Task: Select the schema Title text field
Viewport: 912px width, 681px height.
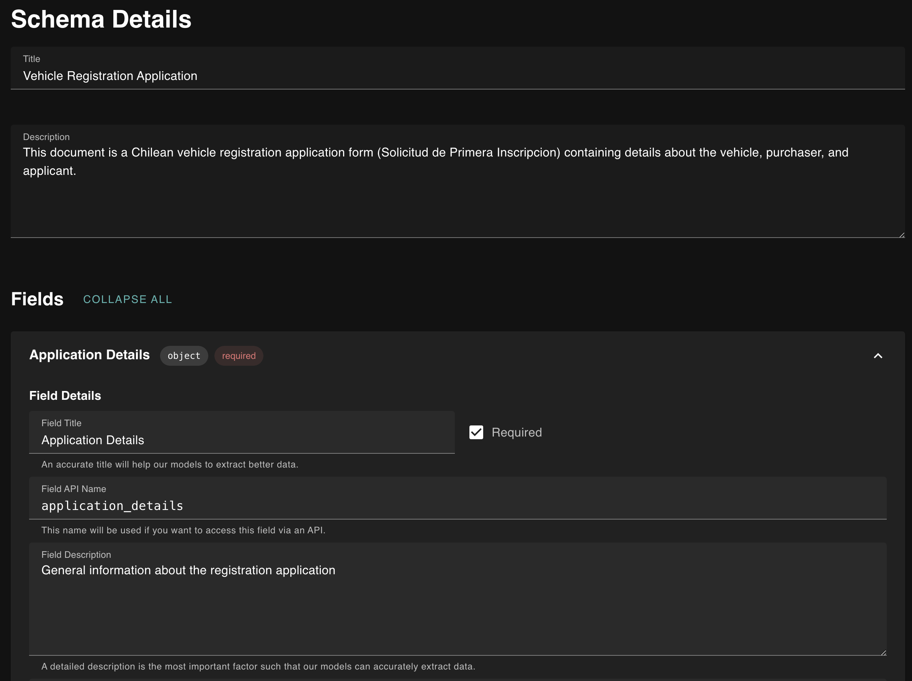Action: tap(457, 76)
